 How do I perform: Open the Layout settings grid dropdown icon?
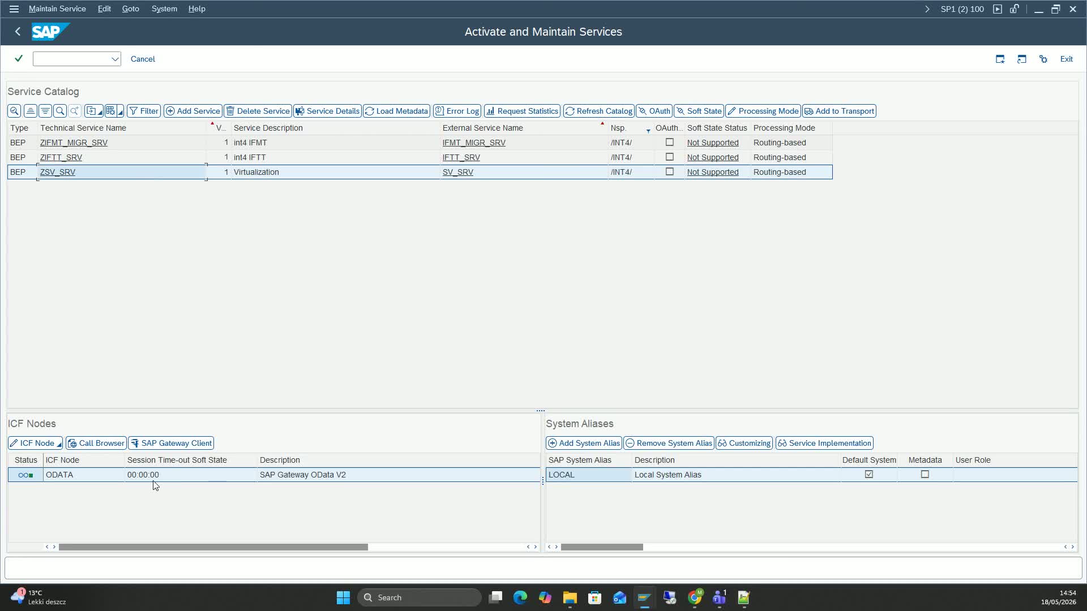[114, 111]
